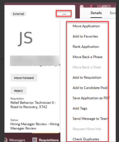The height and width of the screenshot is (142, 119).
Task: Click the Move Forward button
Action: tap(24, 78)
